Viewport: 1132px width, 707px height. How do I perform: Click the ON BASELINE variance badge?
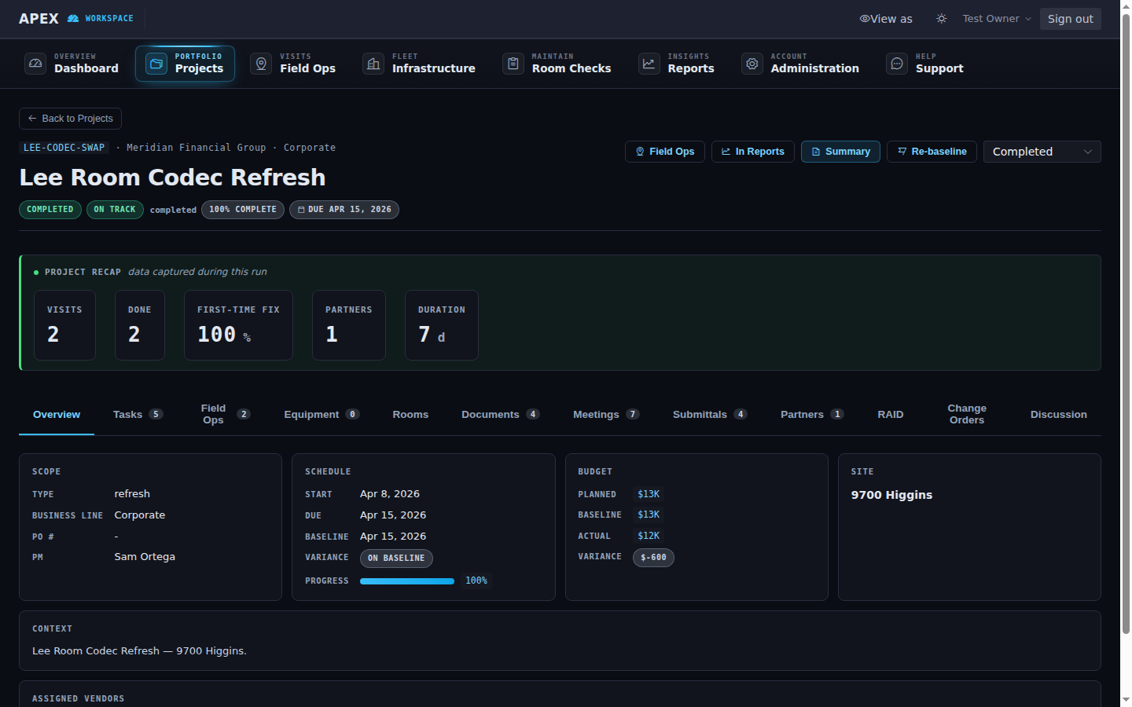point(396,559)
